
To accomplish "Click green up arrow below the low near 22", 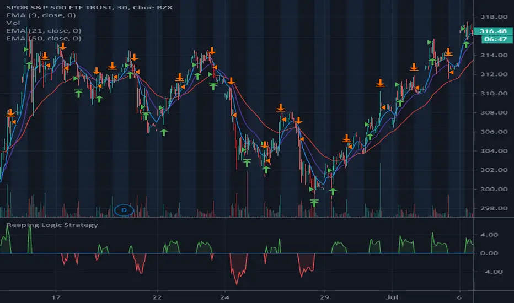I will coord(164,132).
